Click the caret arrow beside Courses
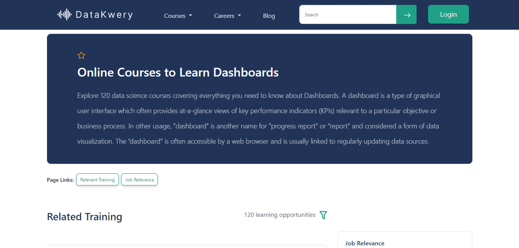Screen dimensions: 519x248 click(x=190, y=16)
